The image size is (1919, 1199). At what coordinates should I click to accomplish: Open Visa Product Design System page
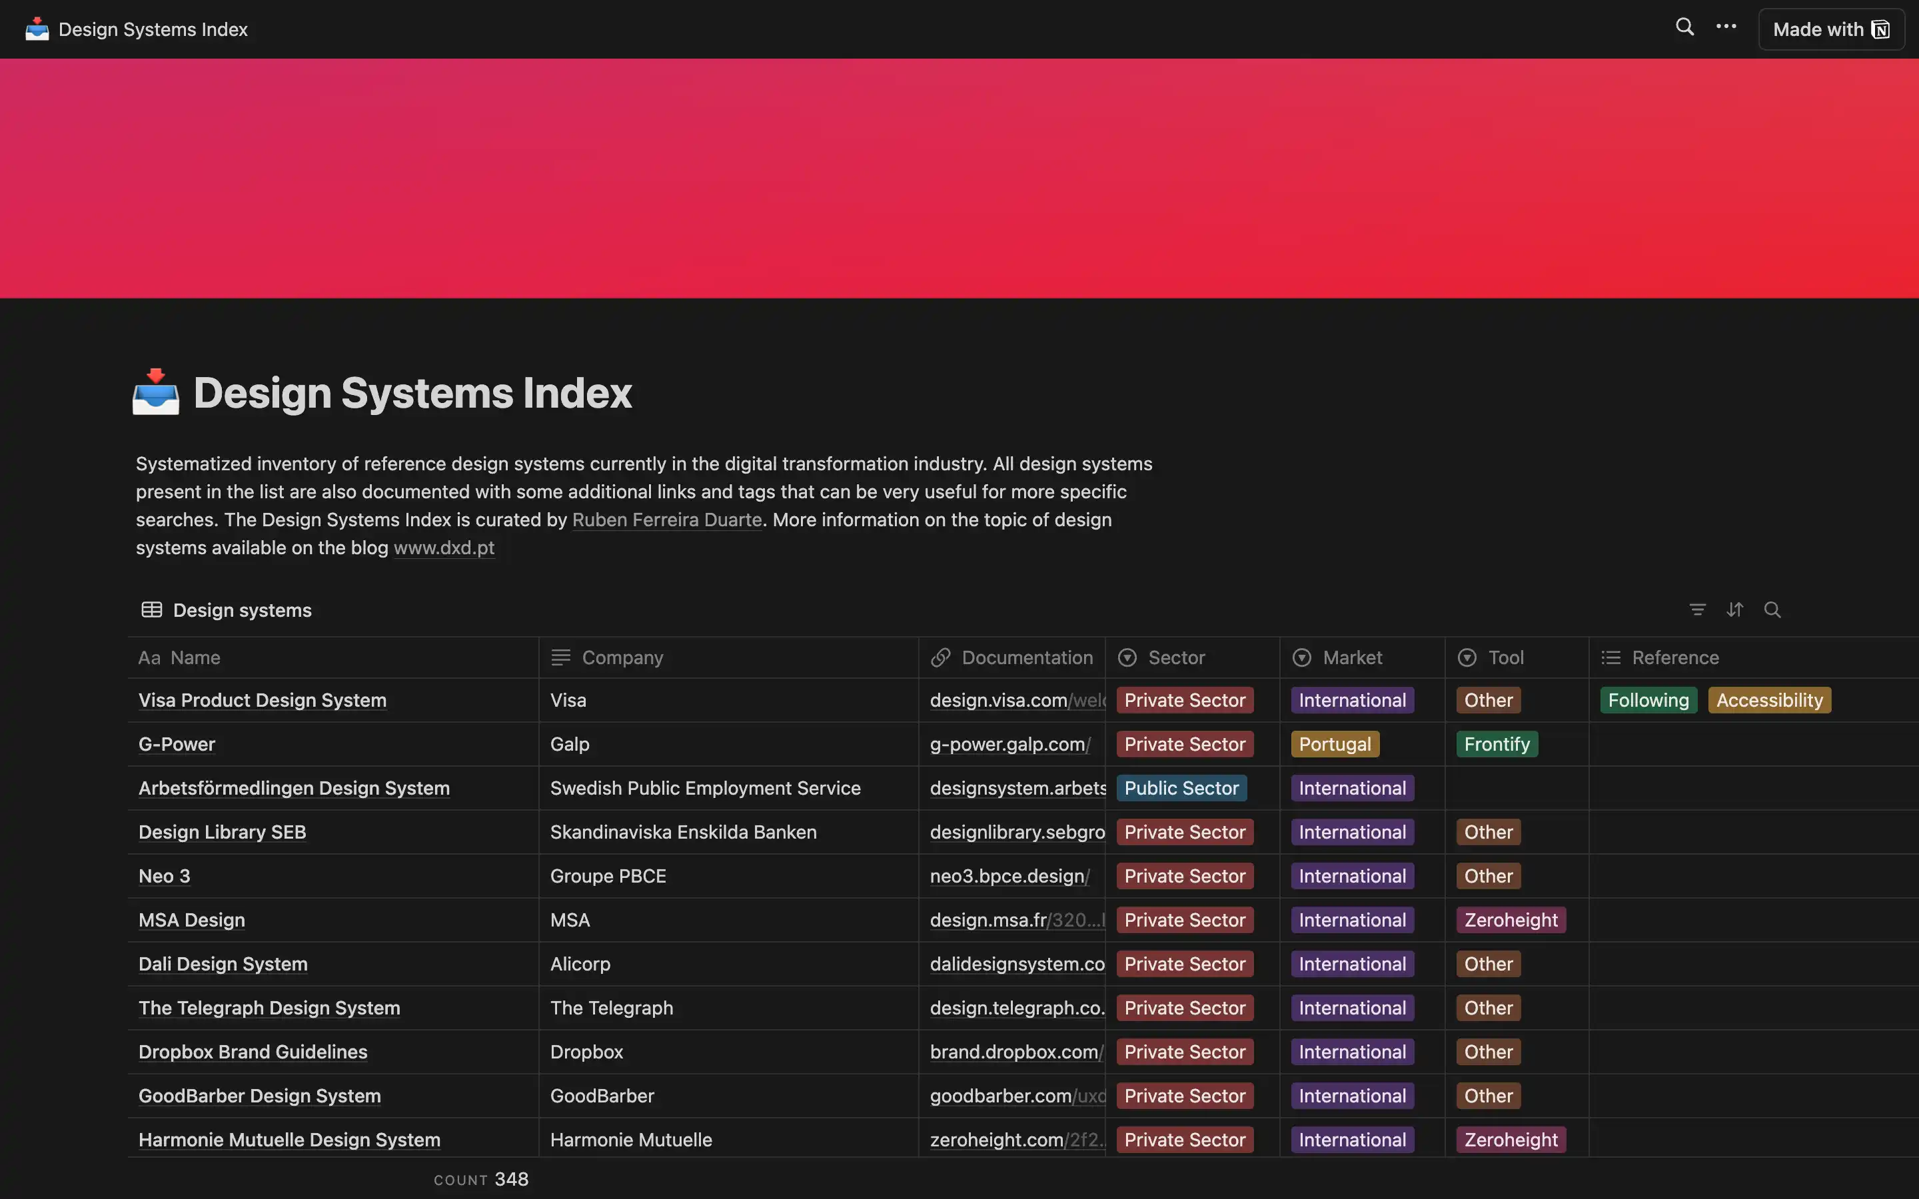pyautogui.click(x=263, y=700)
